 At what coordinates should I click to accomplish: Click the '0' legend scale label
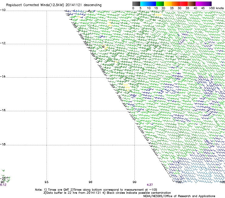(x=133, y=8)
